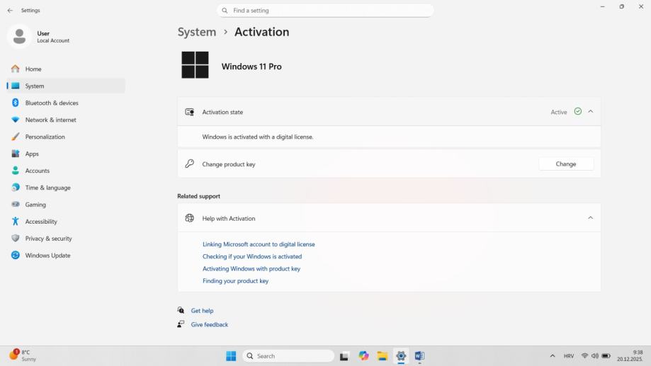The image size is (651, 366).
Task: Collapse the Activation state section
Action: (590, 112)
